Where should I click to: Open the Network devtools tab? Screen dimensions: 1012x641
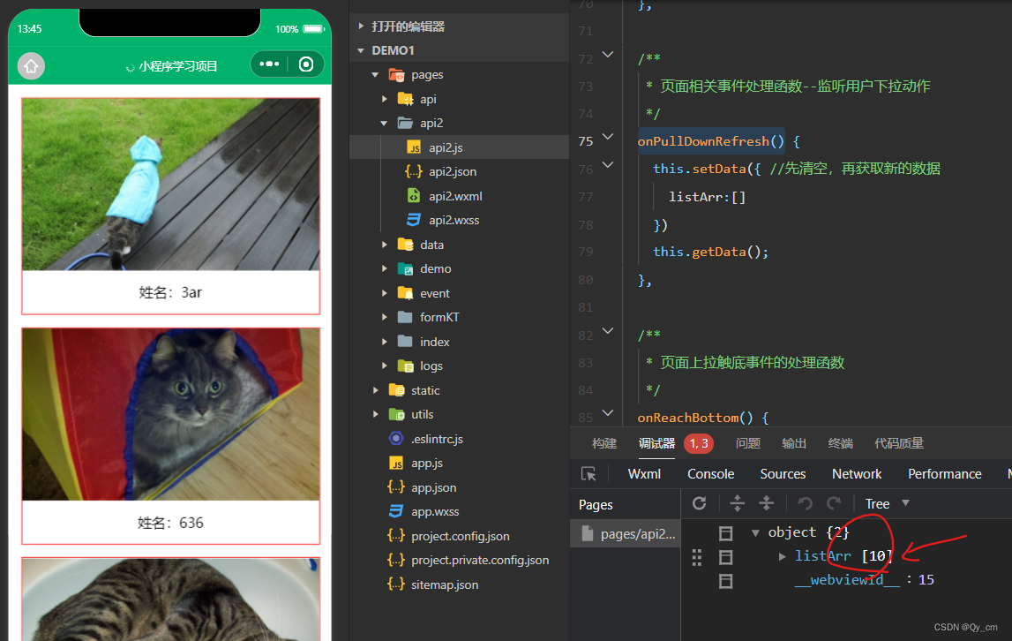click(x=857, y=473)
